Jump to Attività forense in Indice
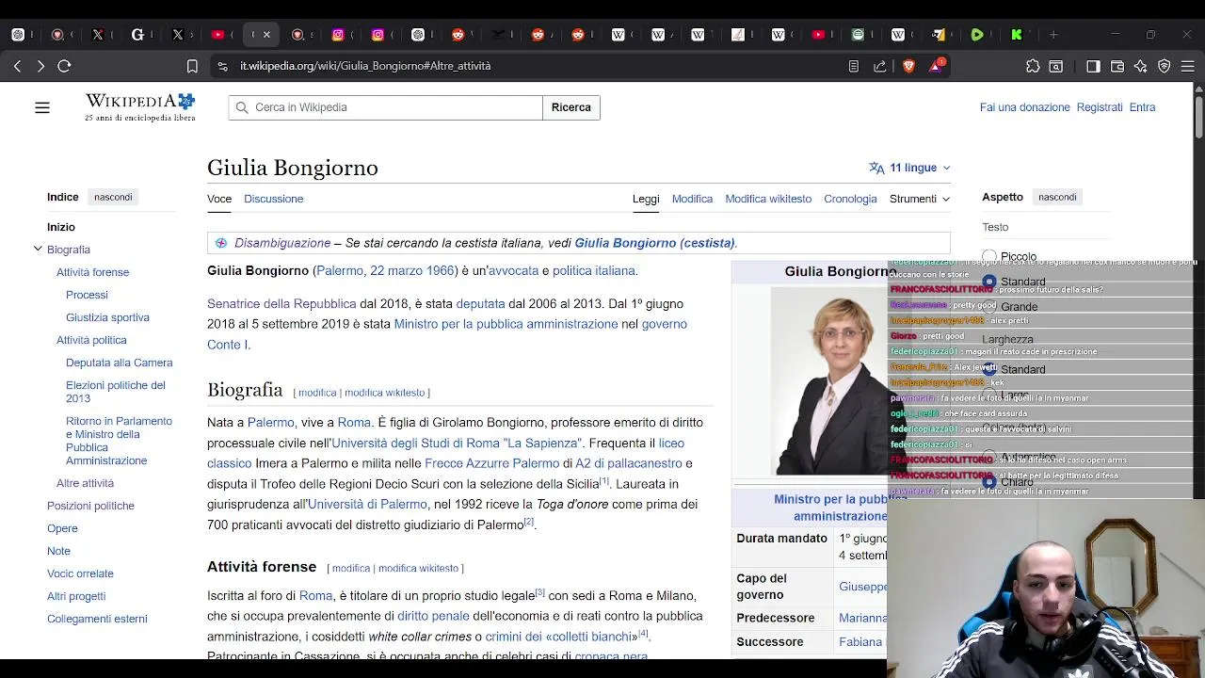Image resolution: width=1205 pixels, height=678 pixels. (x=92, y=272)
